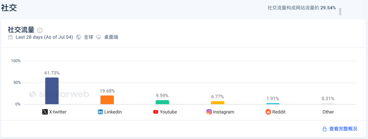Viewport: 368px width, 139px height.
Task: Click the orange Linkedin bar
Action: click(x=107, y=100)
